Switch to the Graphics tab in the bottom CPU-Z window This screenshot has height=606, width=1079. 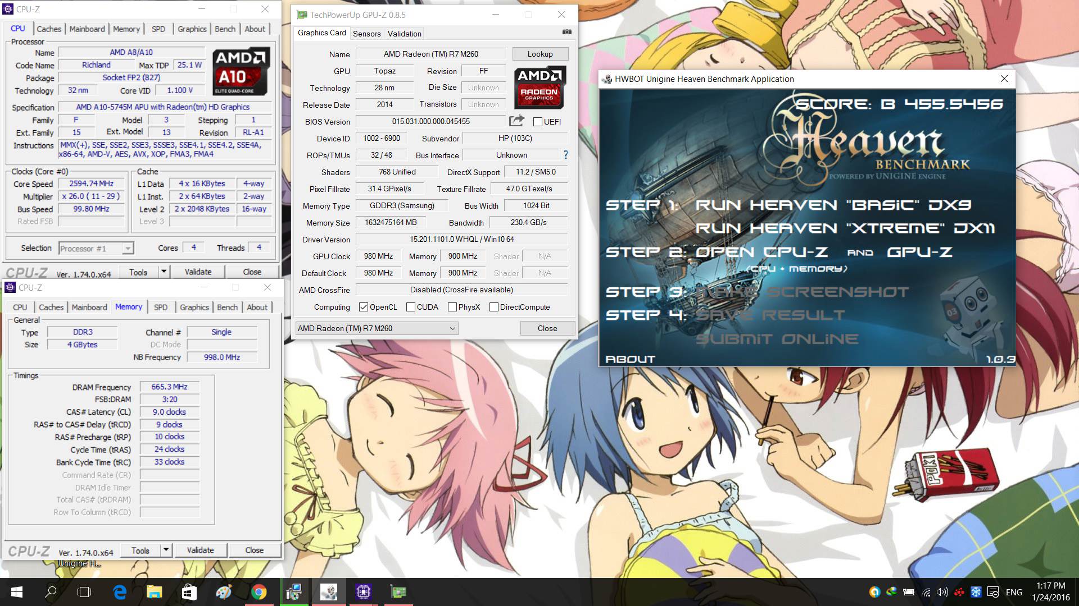click(194, 307)
